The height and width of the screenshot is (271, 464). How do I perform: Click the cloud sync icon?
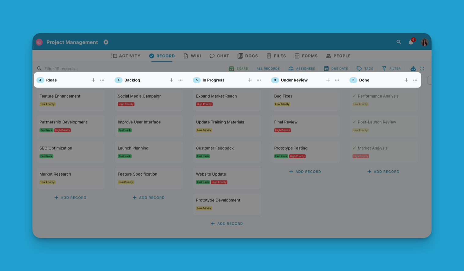[413, 68]
